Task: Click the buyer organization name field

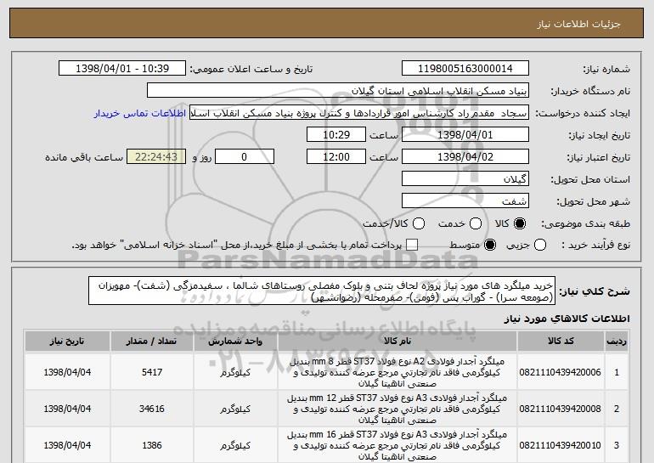Action: click(x=338, y=91)
